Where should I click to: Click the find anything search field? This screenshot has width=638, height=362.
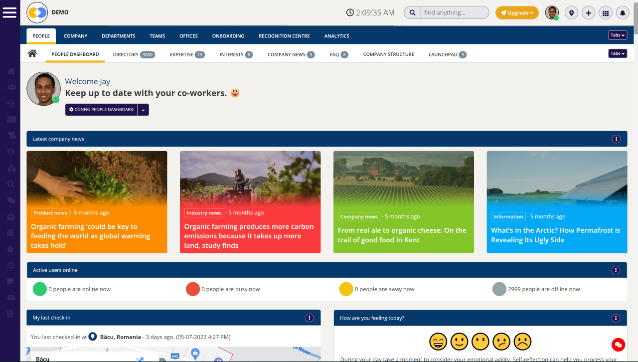click(455, 12)
